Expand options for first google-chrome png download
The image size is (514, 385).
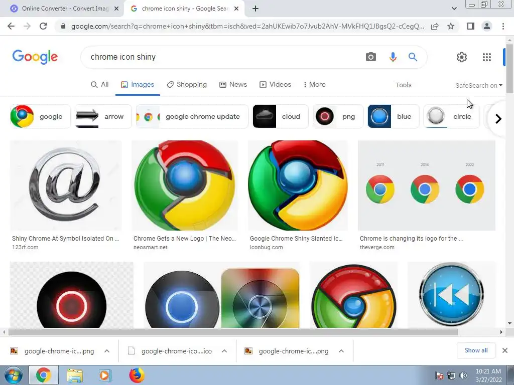(x=107, y=351)
